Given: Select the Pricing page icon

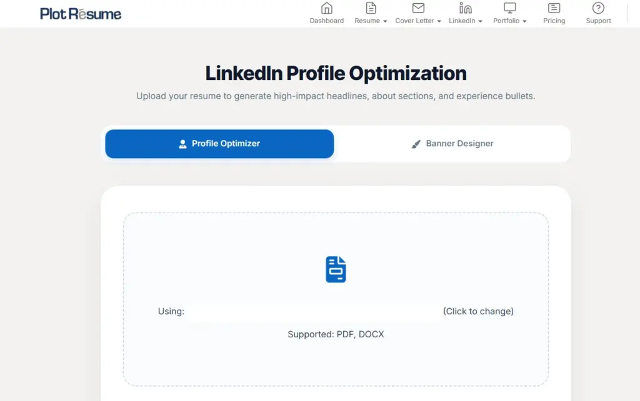Looking at the screenshot, I should click(x=554, y=9).
